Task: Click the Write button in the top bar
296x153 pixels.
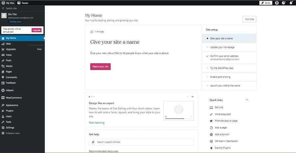Action: [x=266, y=3]
